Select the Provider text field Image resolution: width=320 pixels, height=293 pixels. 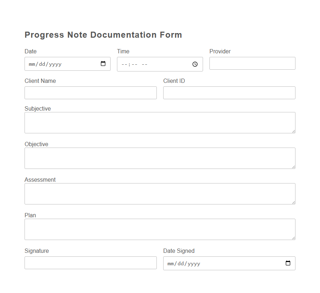[x=252, y=63]
